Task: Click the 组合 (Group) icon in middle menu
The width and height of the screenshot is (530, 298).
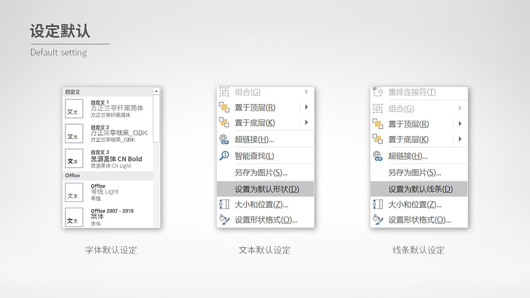Action: [224, 92]
